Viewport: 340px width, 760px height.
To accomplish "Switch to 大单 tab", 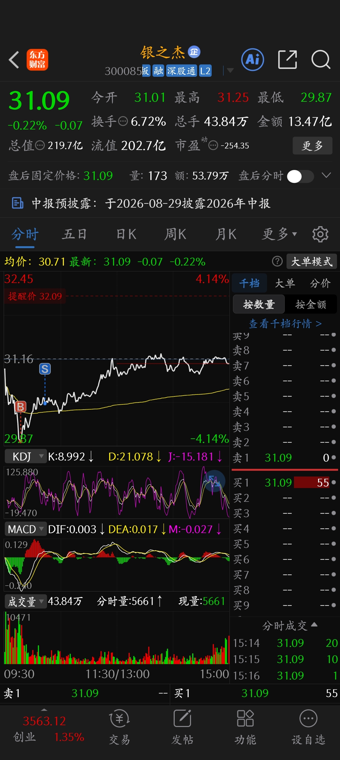I will pyautogui.click(x=285, y=283).
